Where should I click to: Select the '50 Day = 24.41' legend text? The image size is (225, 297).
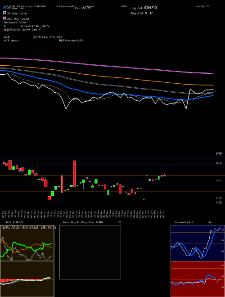[x=17, y=13]
